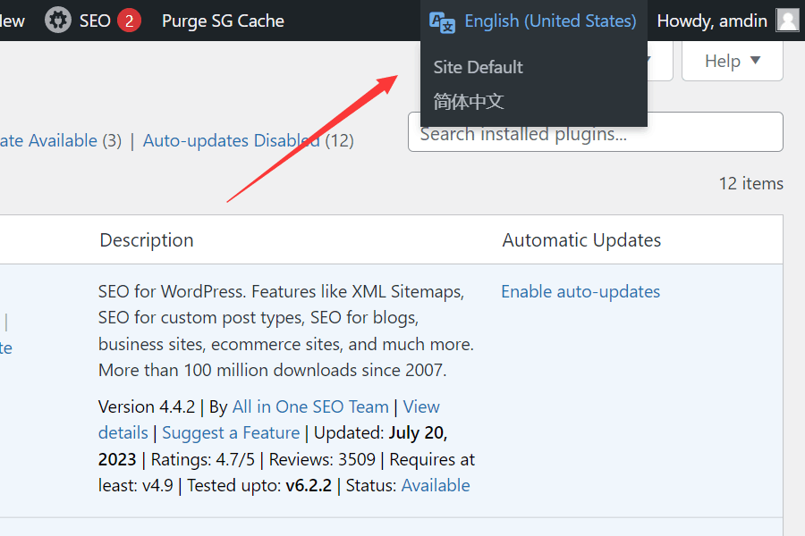Open the English (United States) language menu
This screenshot has height=536, width=805.
pyautogui.click(x=550, y=21)
